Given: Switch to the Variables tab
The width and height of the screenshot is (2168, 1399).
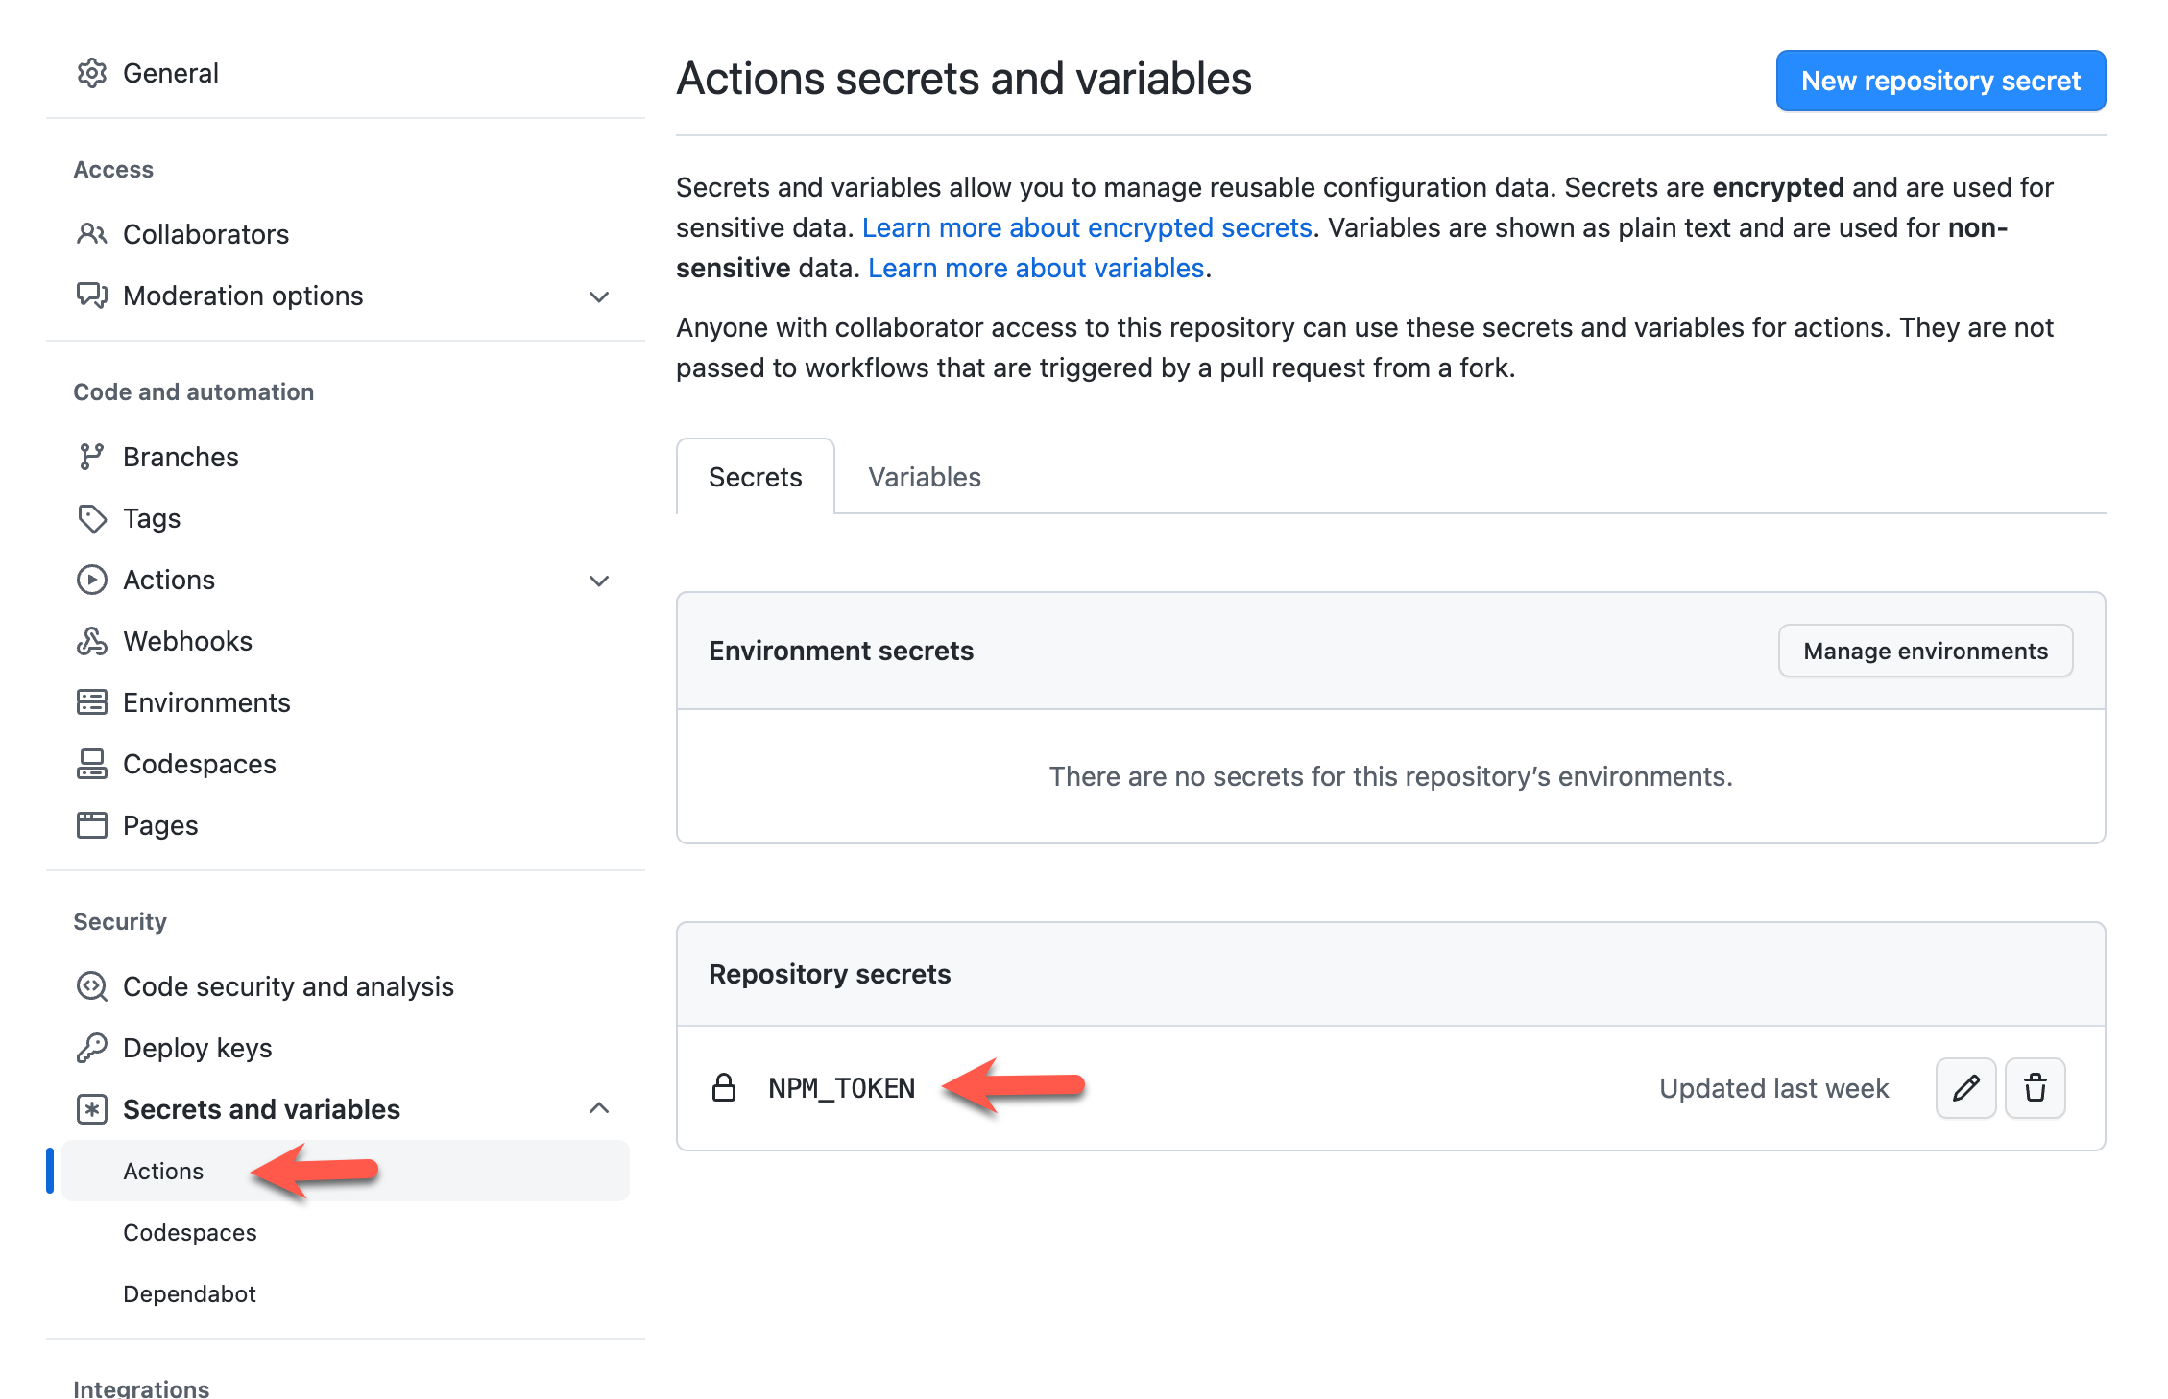Looking at the screenshot, I should 924,477.
